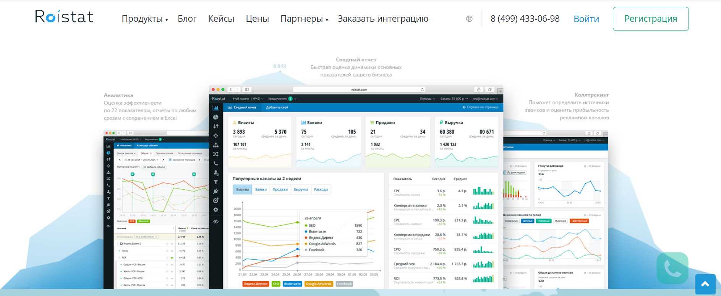Screen dimensions: 721x296
Task: Expand the Продукты dropdown menu
Action: click(x=144, y=19)
